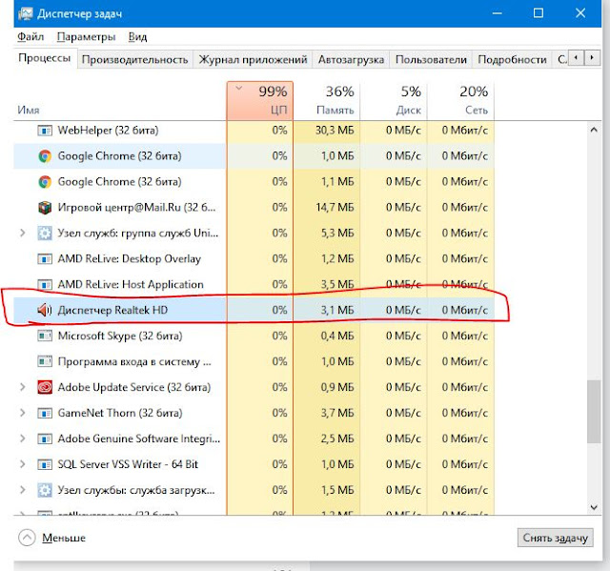610x571 pixels.
Task: Click the Снять задачу button
Action: [x=555, y=538]
